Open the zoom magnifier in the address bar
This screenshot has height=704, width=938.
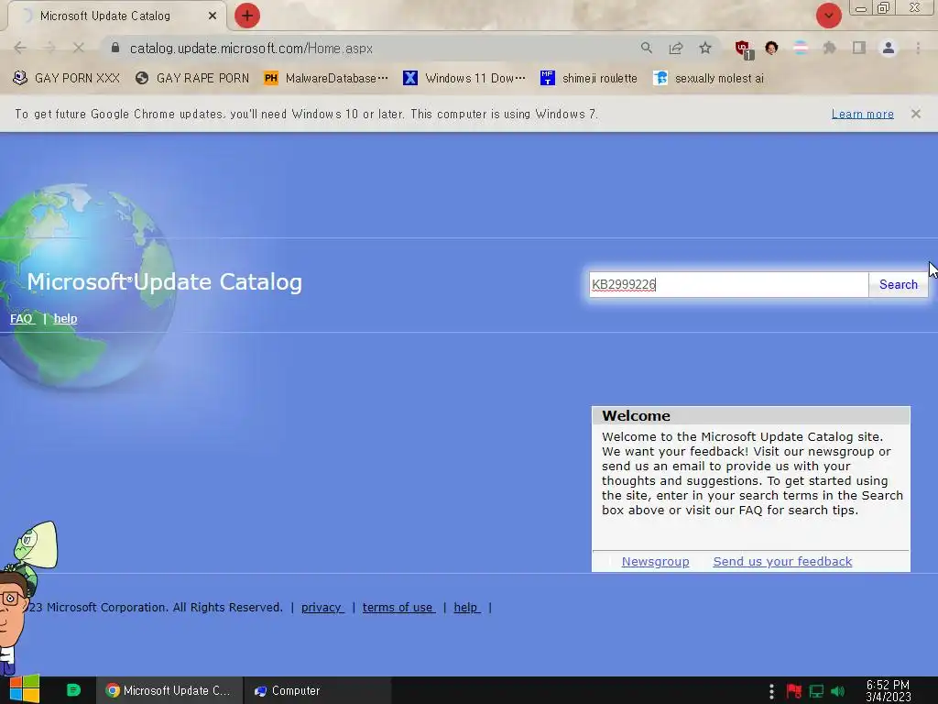(x=647, y=48)
